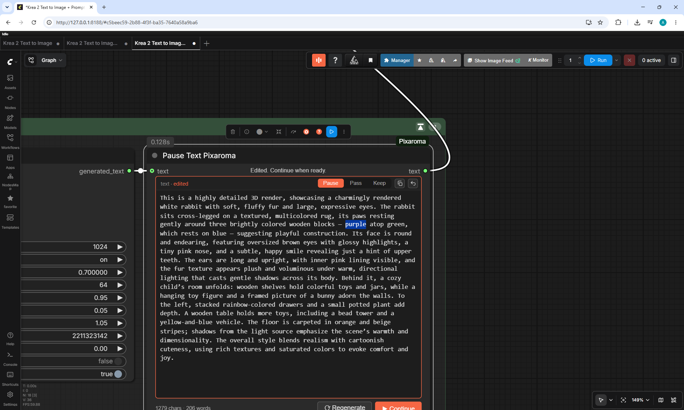The height and width of the screenshot is (410, 684).
Task: Click the Run button
Action: pos(598,60)
